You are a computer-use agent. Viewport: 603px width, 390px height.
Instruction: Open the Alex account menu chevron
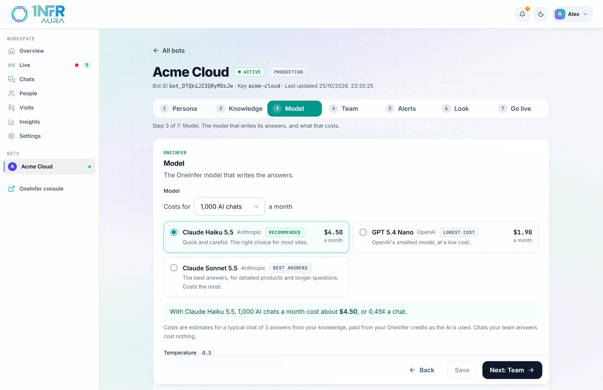pos(585,14)
